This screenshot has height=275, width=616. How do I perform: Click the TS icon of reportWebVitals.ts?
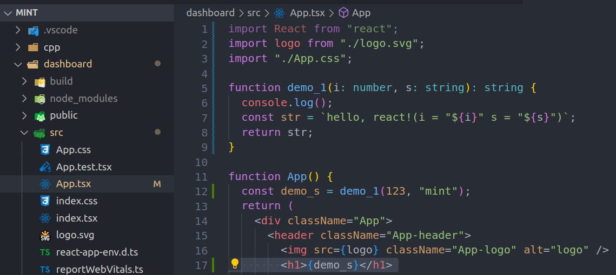tap(45, 270)
